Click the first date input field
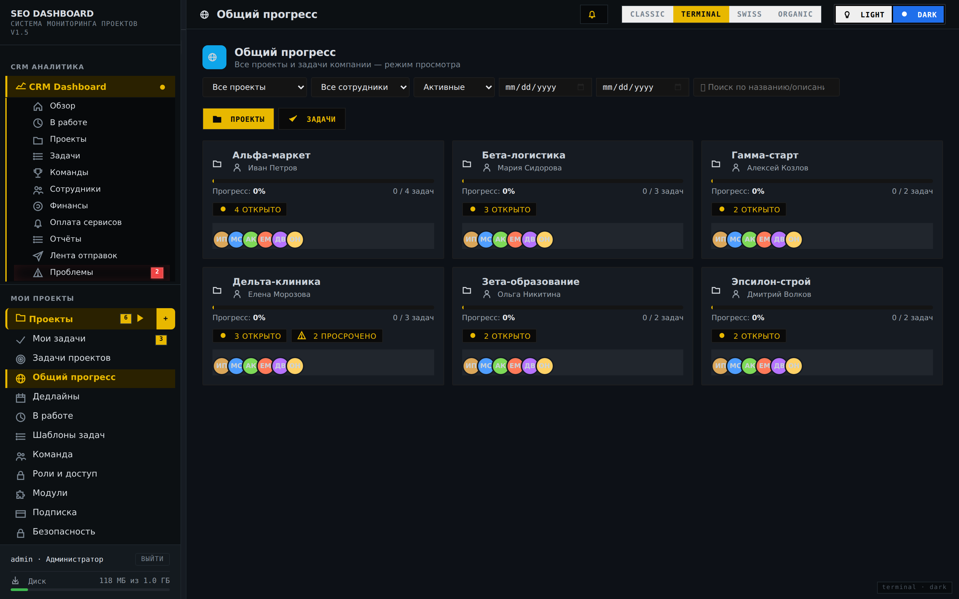The width and height of the screenshot is (959, 599). (x=545, y=87)
